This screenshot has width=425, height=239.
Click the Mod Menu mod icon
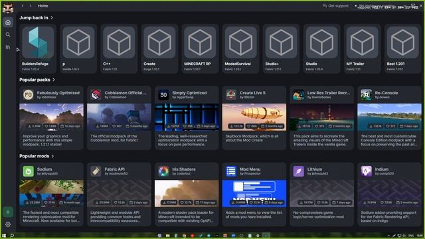231,171
